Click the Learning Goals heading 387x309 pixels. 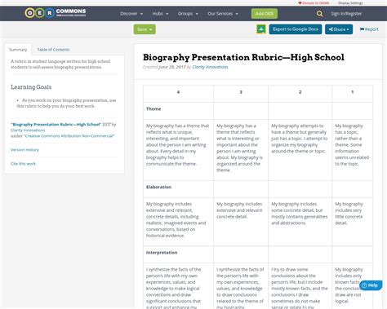(x=31, y=87)
